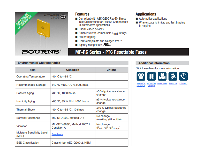The image size is (204, 149).
Task: Click '±10 % typical resistance change' criteria
Action: pos(111,109)
